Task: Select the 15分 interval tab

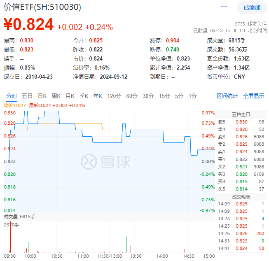Action: click(164, 96)
